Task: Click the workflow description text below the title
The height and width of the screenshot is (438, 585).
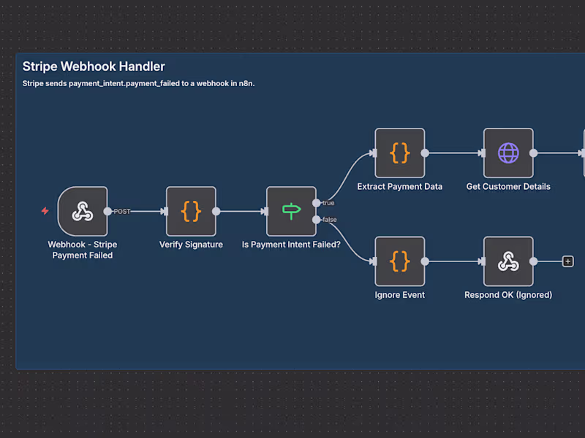Action: pyautogui.click(x=139, y=83)
